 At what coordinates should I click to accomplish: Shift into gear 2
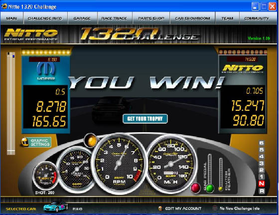coord(262,170)
